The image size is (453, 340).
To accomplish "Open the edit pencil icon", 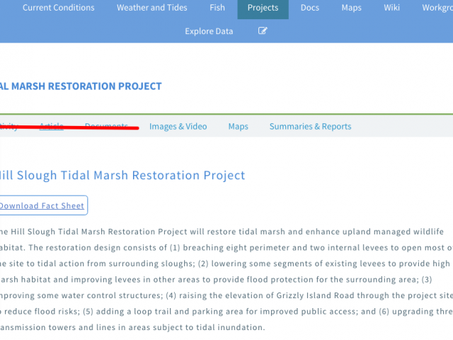I will tap(263, 30).
